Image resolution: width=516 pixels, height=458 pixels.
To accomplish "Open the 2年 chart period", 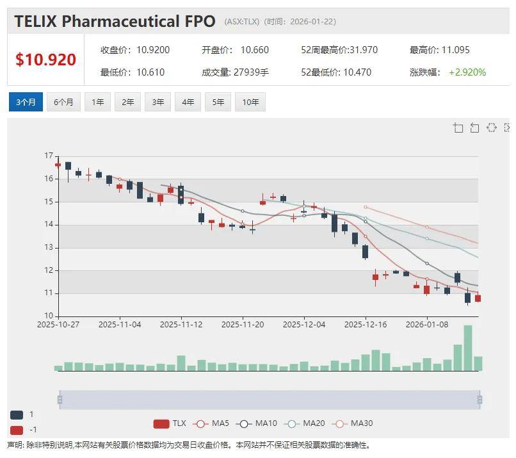I will 127,102.
